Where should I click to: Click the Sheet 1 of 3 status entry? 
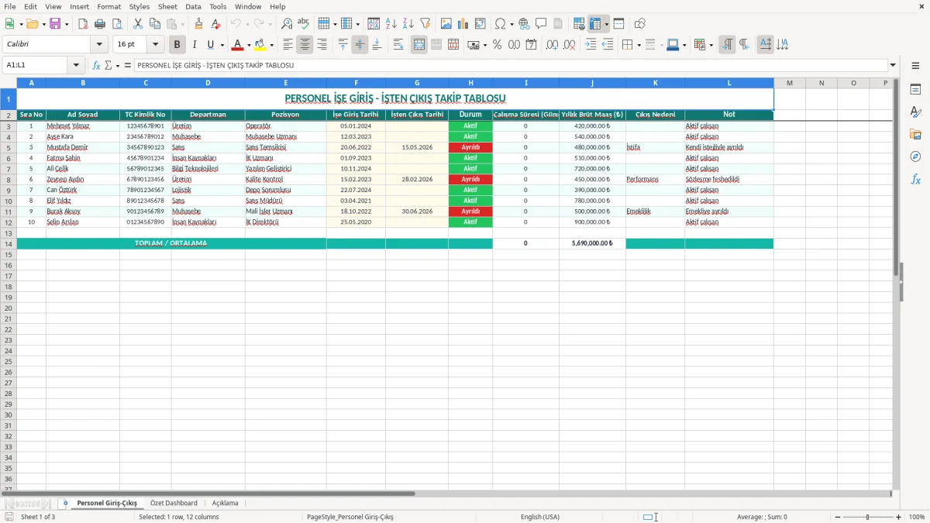38,517
